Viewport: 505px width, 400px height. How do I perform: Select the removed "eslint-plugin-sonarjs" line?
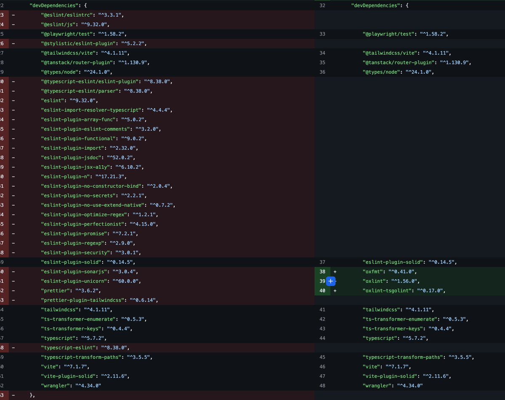click(x=157, y=272)
